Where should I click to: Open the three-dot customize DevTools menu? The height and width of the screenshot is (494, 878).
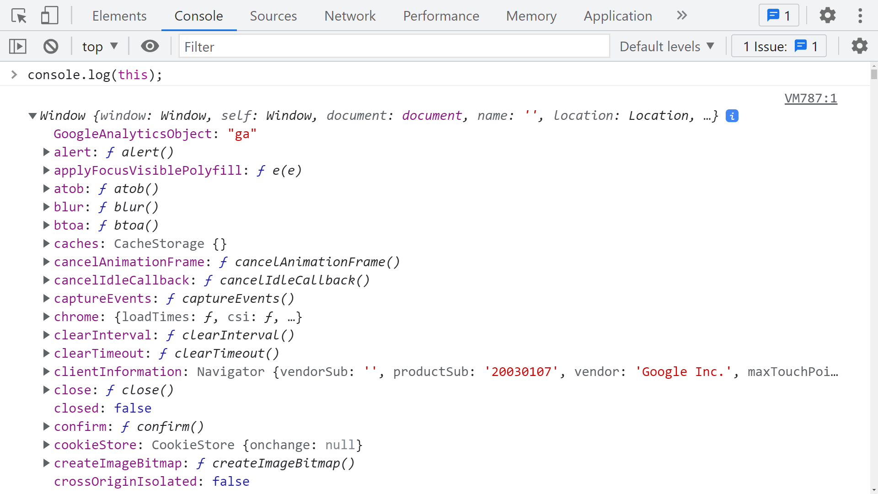860,16
